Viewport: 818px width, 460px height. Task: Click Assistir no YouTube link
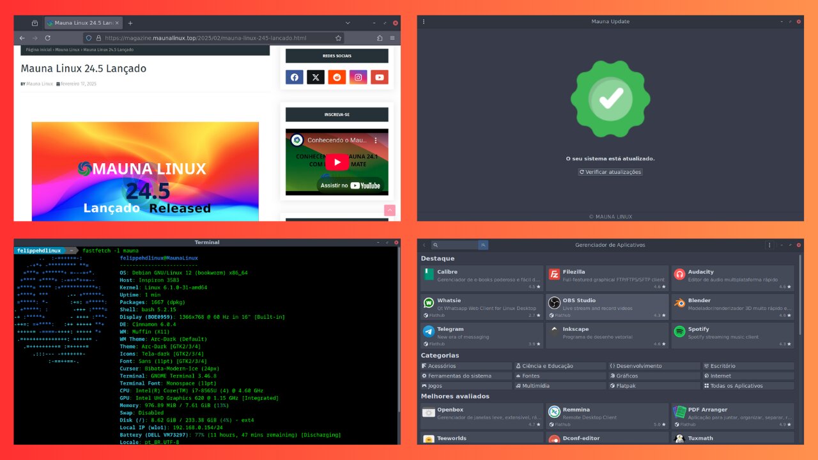coord(350,185)
